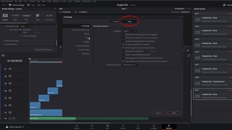Open the Final timeline name dropdown
Viewport: 232px width, 130px height.
click(x=125, y=9)
